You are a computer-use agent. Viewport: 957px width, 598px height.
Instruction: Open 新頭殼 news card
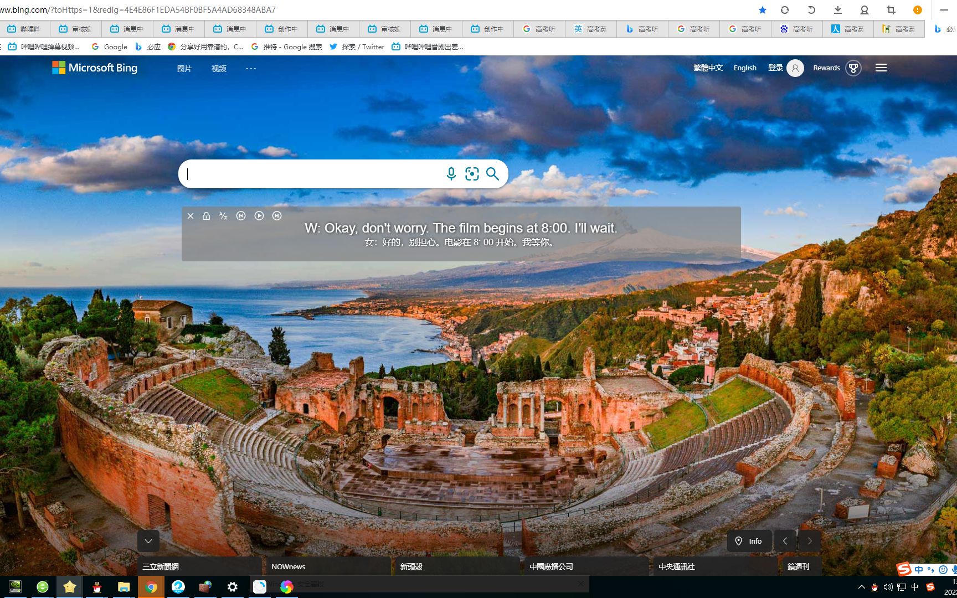point(457,566)
